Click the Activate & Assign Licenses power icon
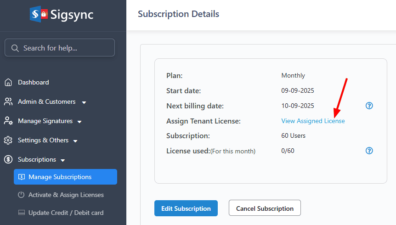 [21, 195]
